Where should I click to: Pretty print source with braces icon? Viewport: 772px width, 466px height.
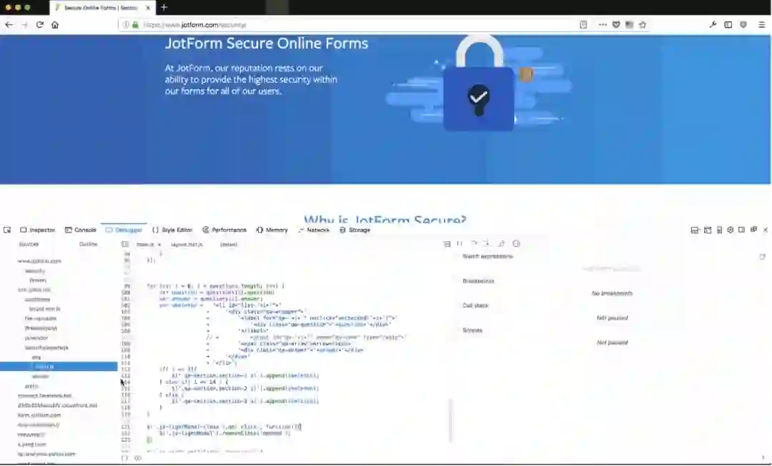pyautogui.click(x=124, y=458)
